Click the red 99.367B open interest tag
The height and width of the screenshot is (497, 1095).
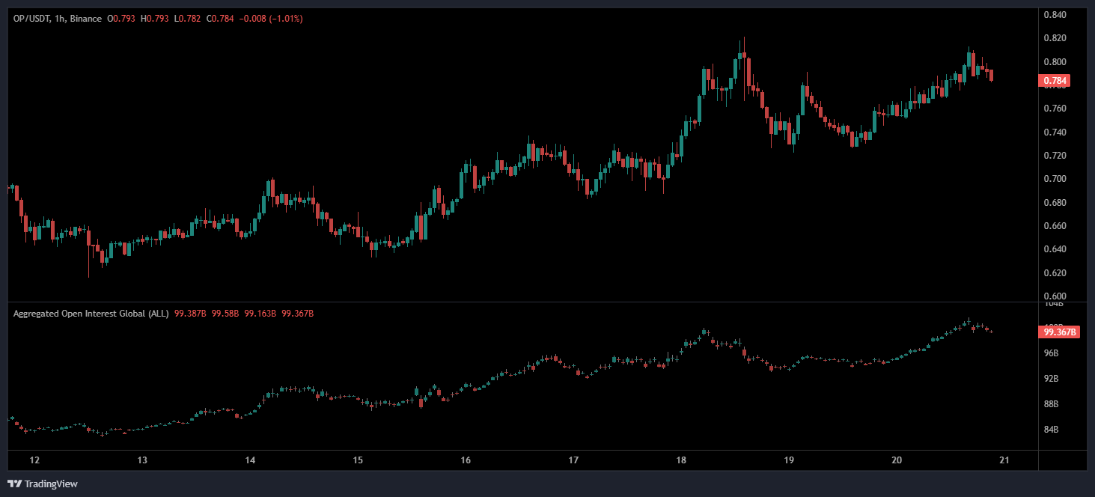pyautogui.click(x=1058, y=332)
